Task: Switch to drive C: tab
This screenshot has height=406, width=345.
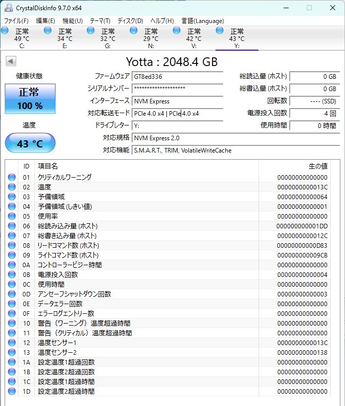Action: coord(21,38)
